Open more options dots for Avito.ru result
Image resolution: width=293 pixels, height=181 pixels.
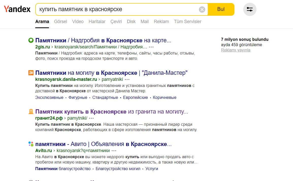pyautogui.click(x=114, y=151)
